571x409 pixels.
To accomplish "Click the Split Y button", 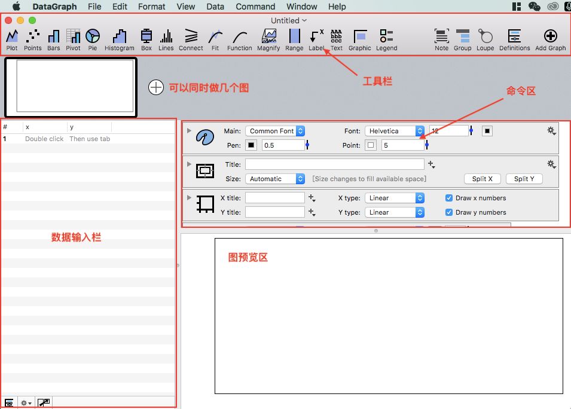I will [x=524, y=179].
